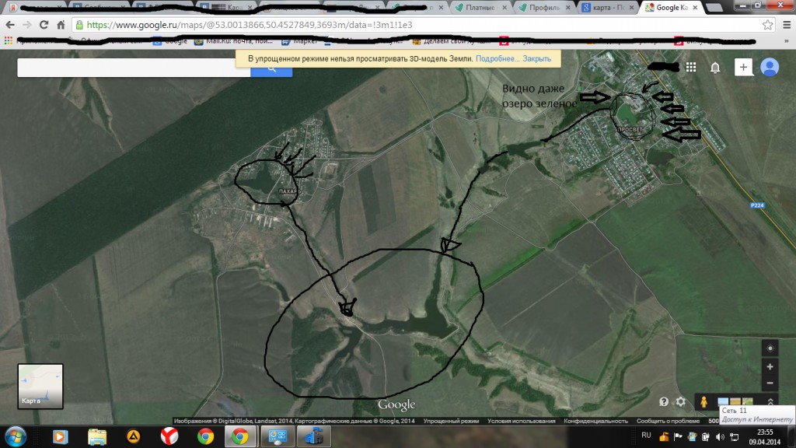Dismiss notice with Закрыть link
The height and width of the screenshot is (448, 796).
coord(536,59)
